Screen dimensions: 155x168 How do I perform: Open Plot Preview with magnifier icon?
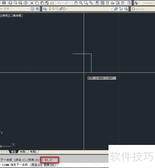[15, 3]
